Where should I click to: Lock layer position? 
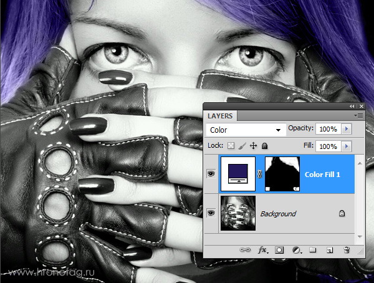coord(253,146)
